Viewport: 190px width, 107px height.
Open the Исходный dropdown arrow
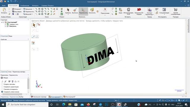(22, 9)
